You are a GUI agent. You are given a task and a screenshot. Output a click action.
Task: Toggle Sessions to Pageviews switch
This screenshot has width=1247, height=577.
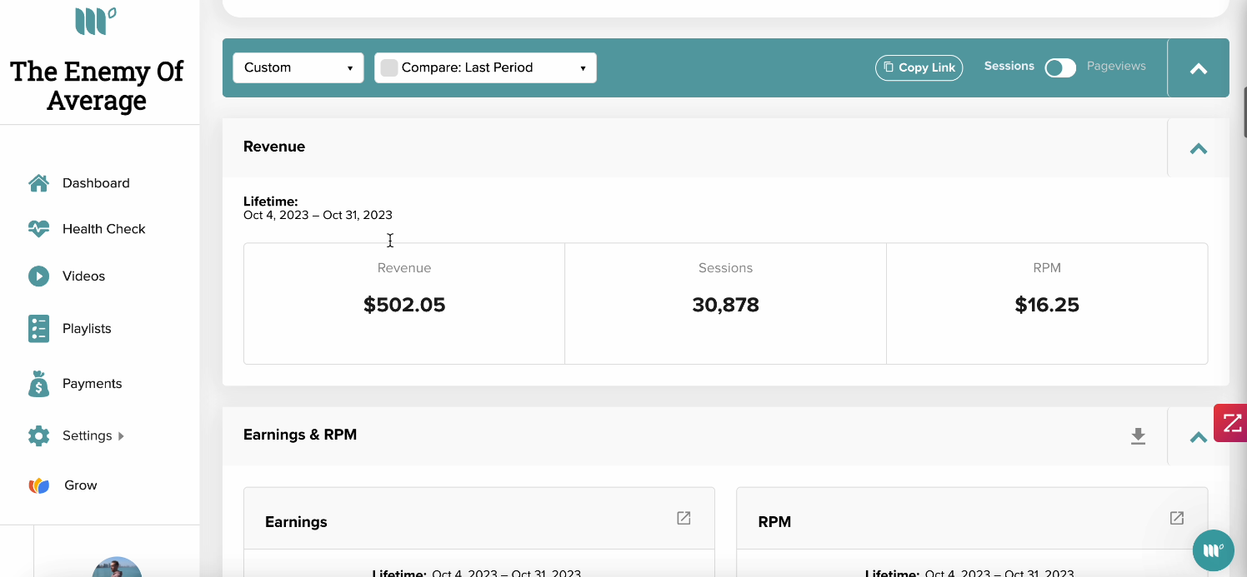pyautogui.click(x=1060, y=68)
